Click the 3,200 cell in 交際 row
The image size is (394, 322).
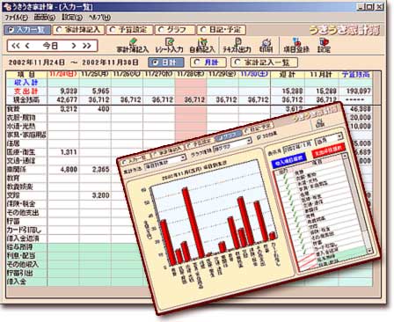pos(95,195)
